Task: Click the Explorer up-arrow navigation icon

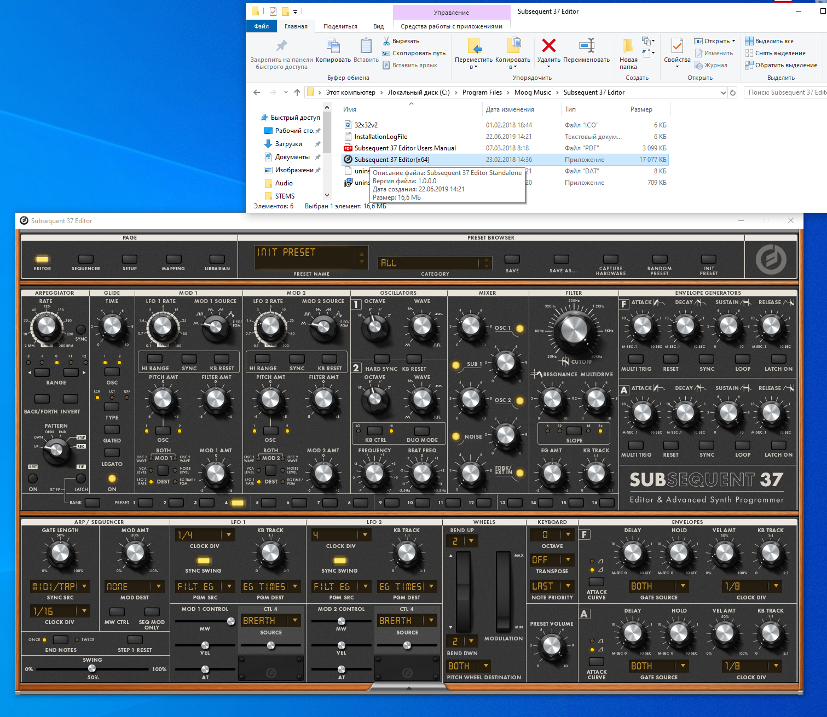Action: click(x=297, y=92)
